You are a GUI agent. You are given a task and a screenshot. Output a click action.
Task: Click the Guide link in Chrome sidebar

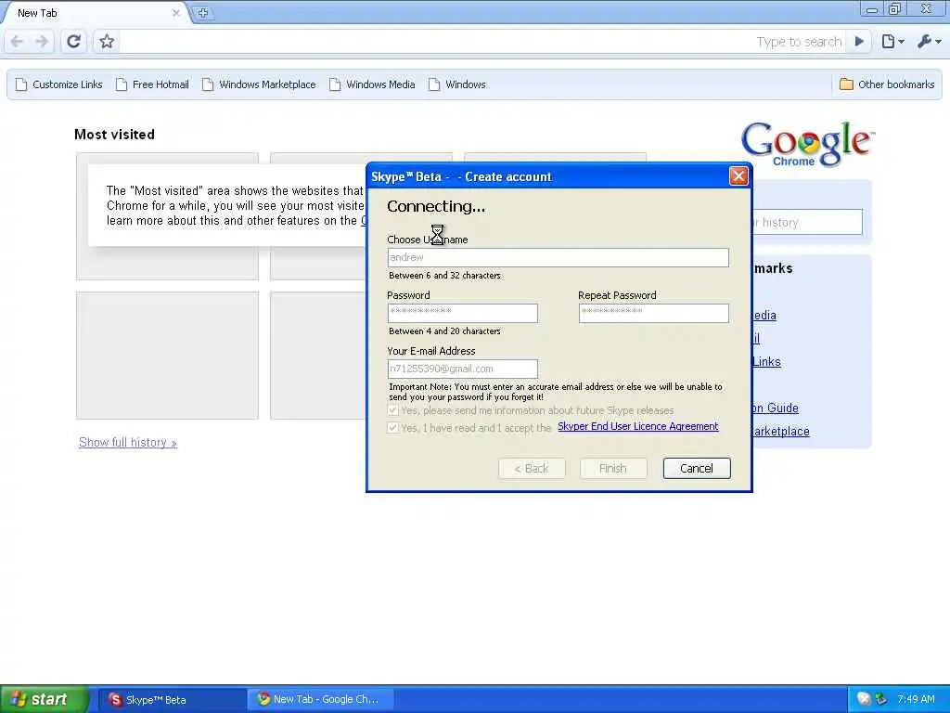point(775,408)
